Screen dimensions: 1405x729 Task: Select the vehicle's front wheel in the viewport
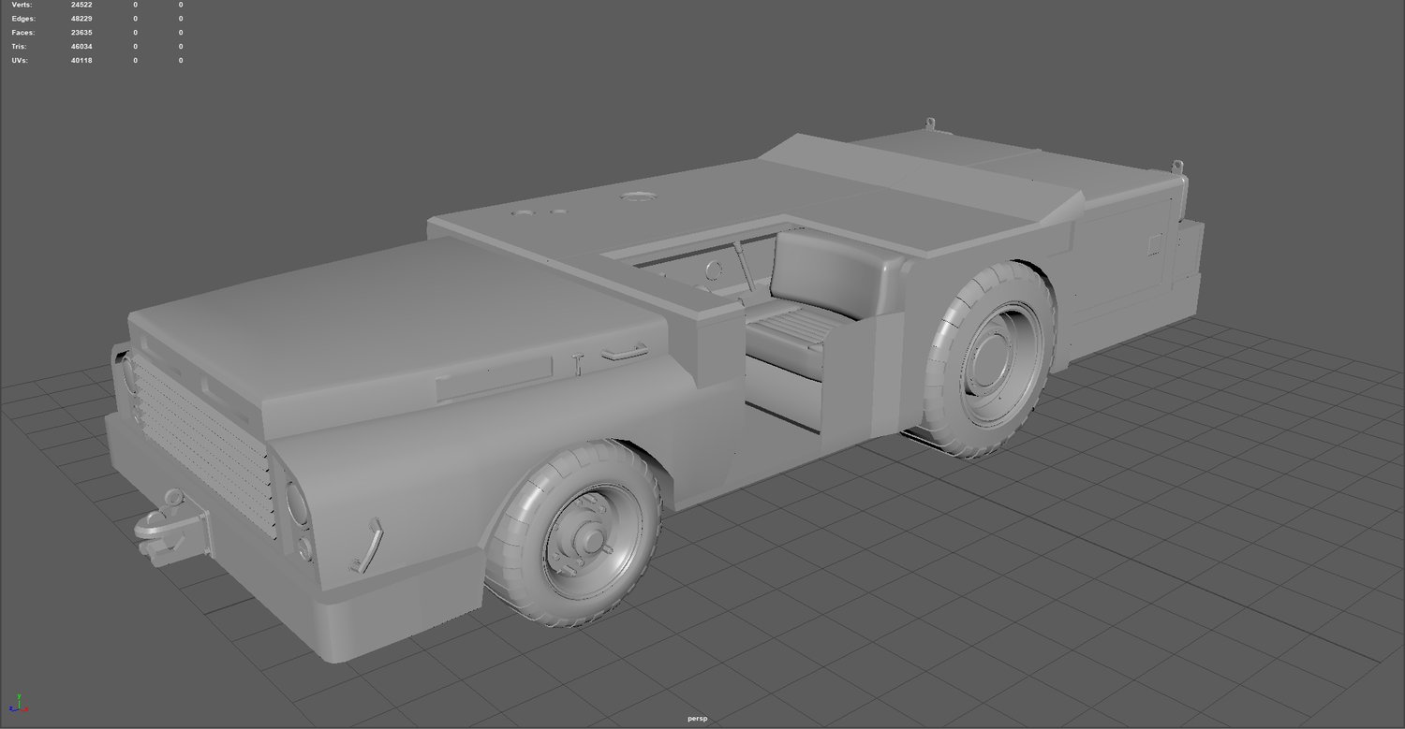(573, 533)
